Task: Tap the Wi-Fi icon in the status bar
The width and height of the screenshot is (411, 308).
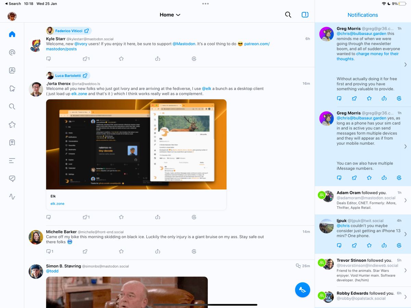Action: [384, 4]
